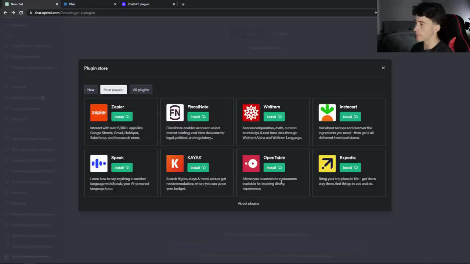Screen dimensions: 470x264
Task: Install the Zapier plugin
Action: [122, 117]
